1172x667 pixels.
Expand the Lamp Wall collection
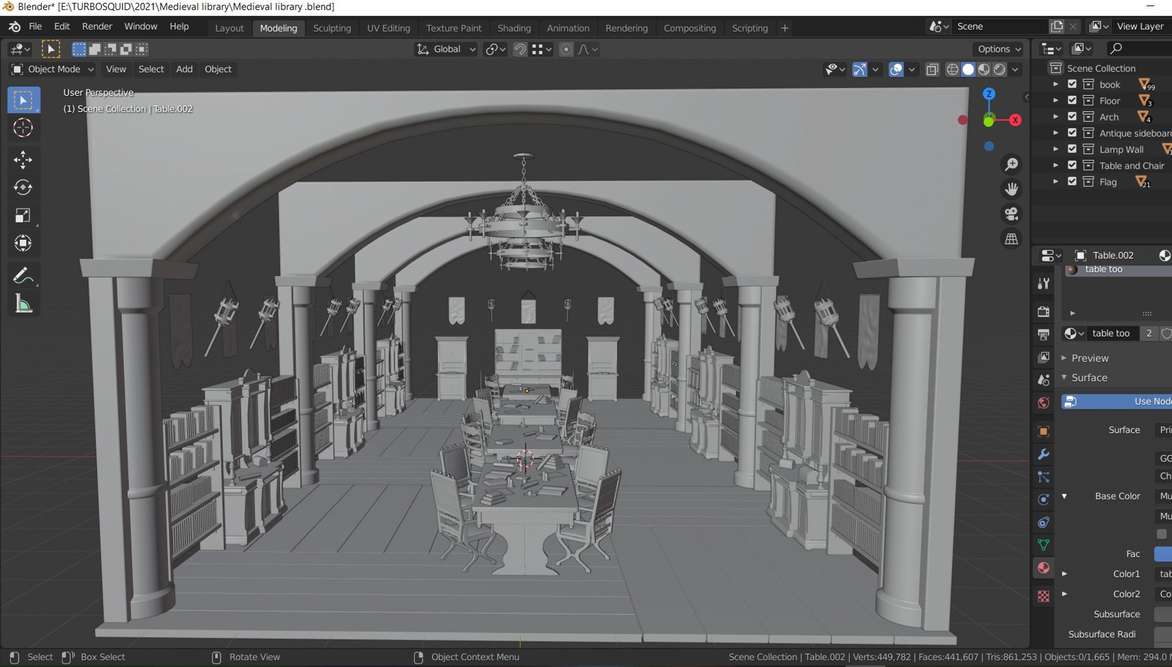click(x=1056, y=149)
